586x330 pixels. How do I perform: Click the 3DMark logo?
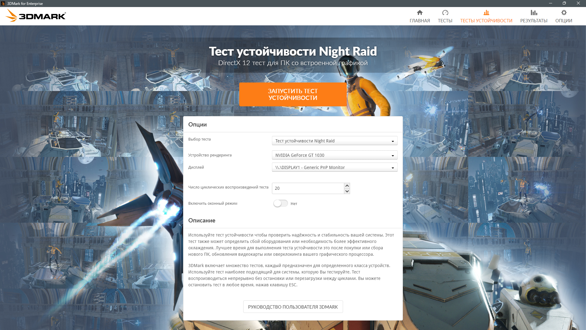click(36, 16)
